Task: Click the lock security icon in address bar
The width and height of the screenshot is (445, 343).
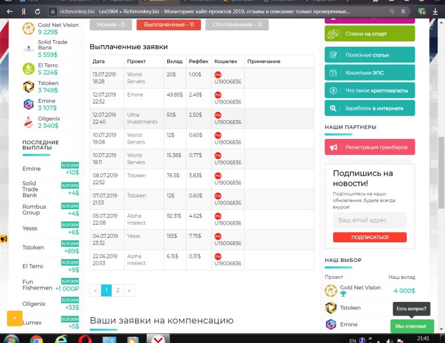Action: (x=52, y=11)
